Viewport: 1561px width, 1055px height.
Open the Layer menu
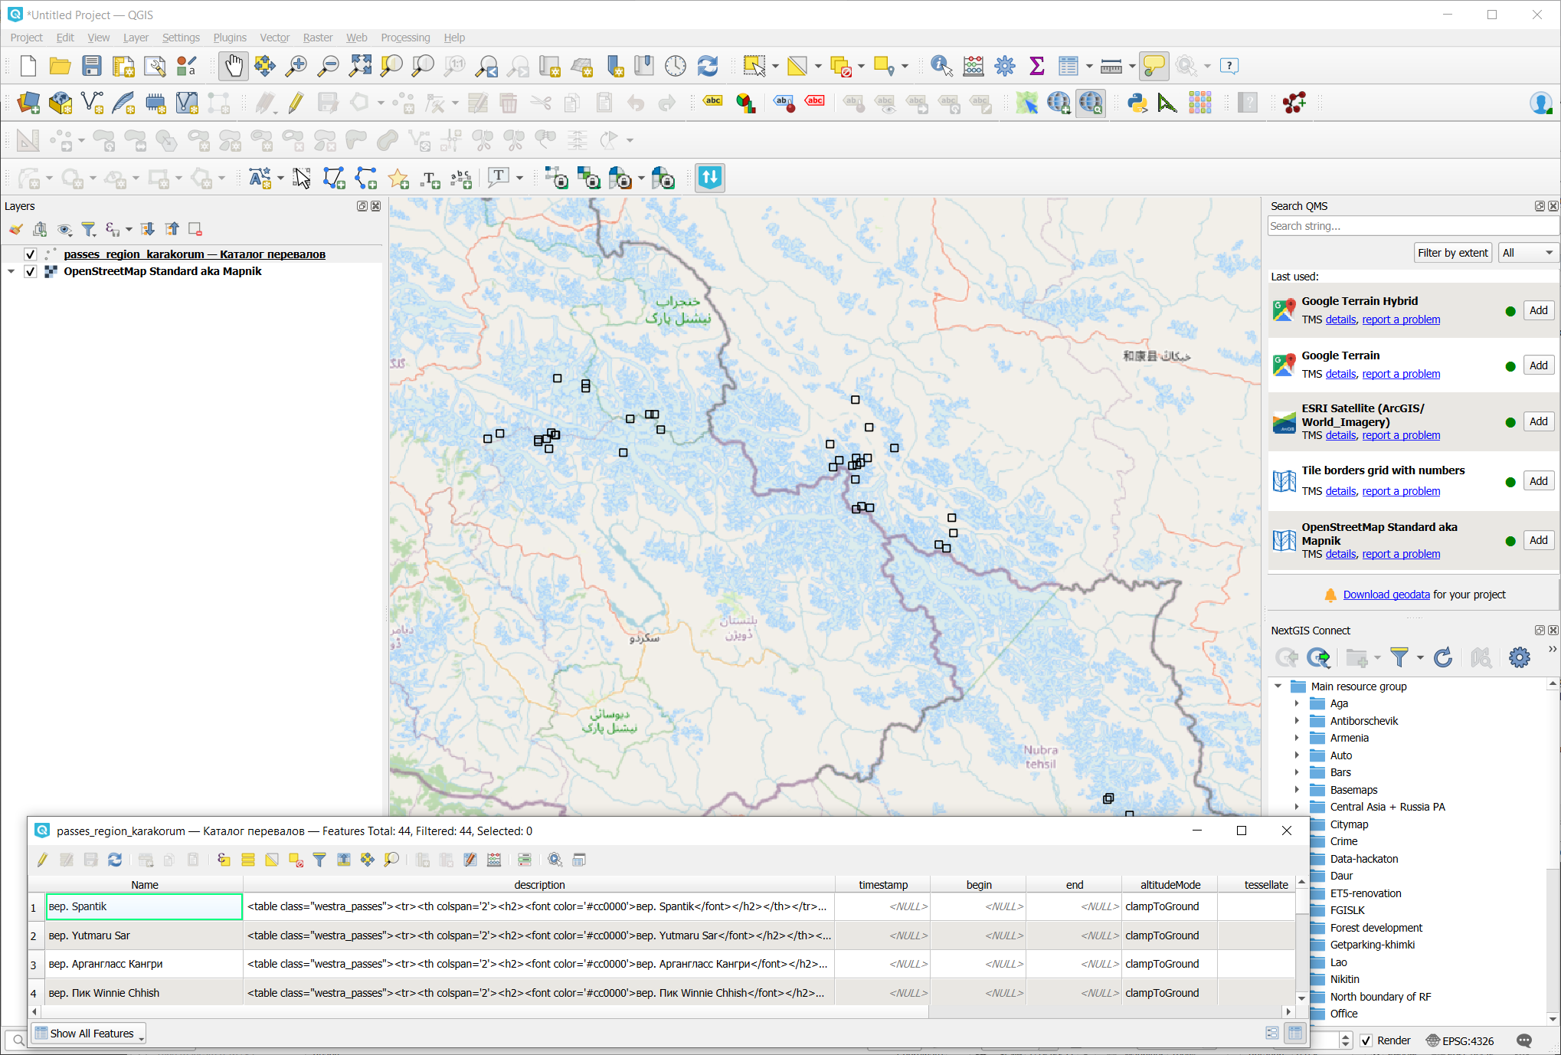coord(136,38)
